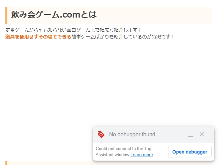Click the red Tag Assistant tag icon
This screenshot has width=219, height=165.
click(x=101, y=135)
